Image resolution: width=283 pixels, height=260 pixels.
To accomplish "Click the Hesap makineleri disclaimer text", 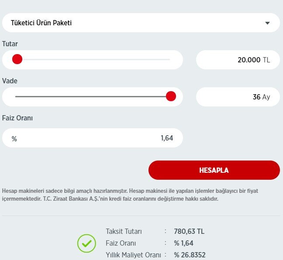I will [x=130, y=195].
